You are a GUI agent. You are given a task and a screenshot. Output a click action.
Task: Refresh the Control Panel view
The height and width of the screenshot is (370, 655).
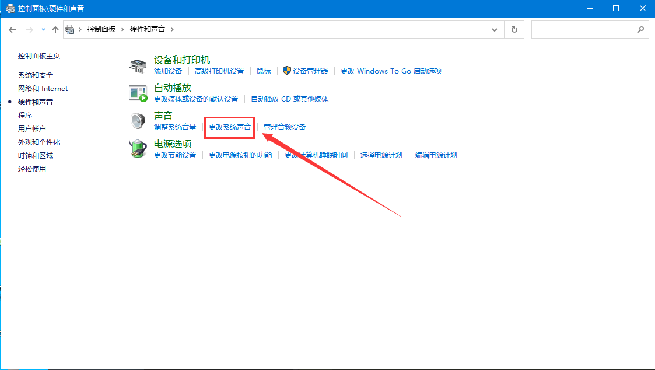[514, 29]
